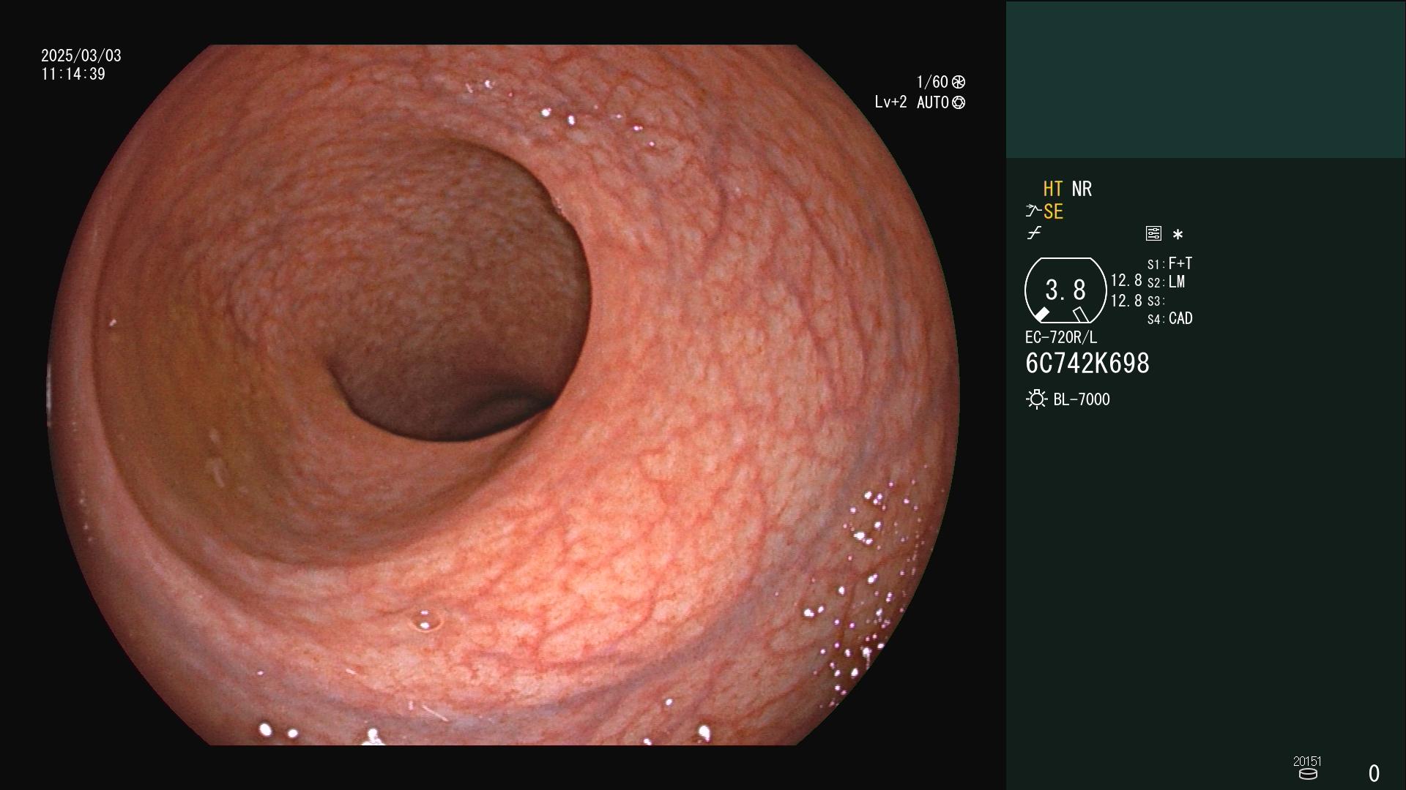Click the scope model EC-720R/L

[1061, 338]
